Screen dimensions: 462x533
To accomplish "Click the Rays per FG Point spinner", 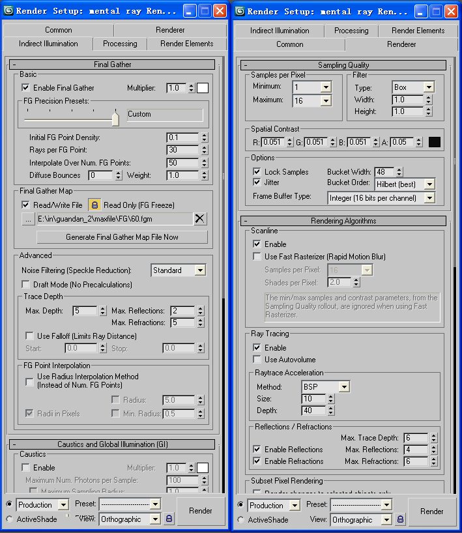I will point(205,150).
